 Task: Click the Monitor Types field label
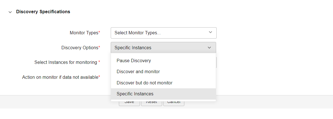tap(84, 33)
